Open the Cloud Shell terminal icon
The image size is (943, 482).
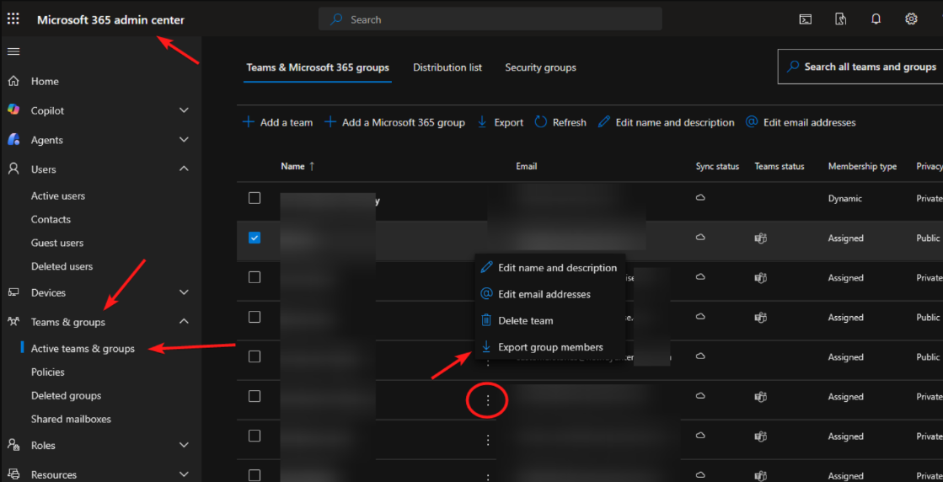click(x=806, y=19)
